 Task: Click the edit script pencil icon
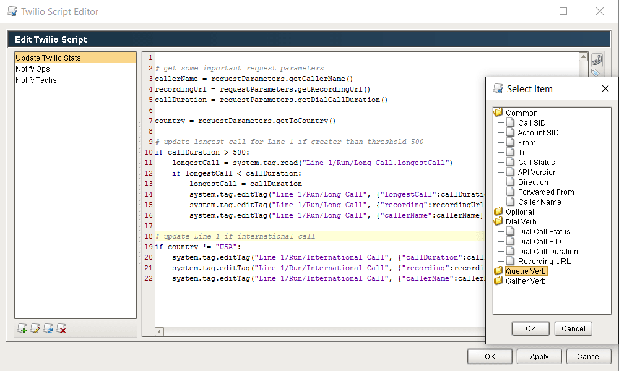point(35,328)
